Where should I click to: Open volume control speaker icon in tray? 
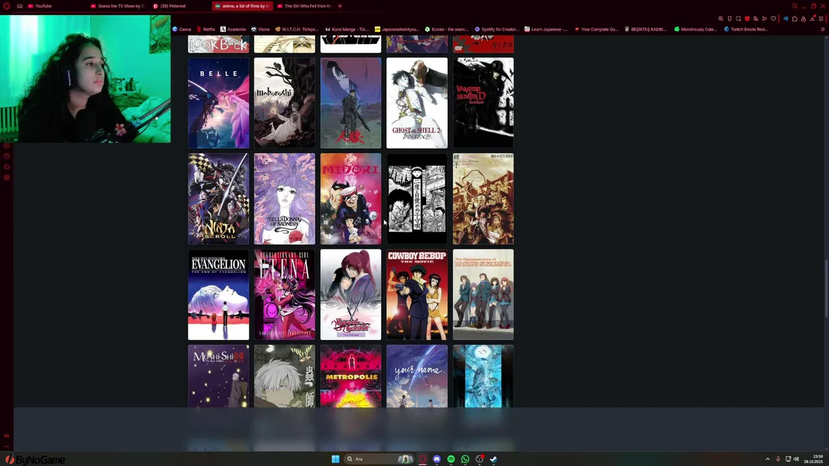[796, 459]
